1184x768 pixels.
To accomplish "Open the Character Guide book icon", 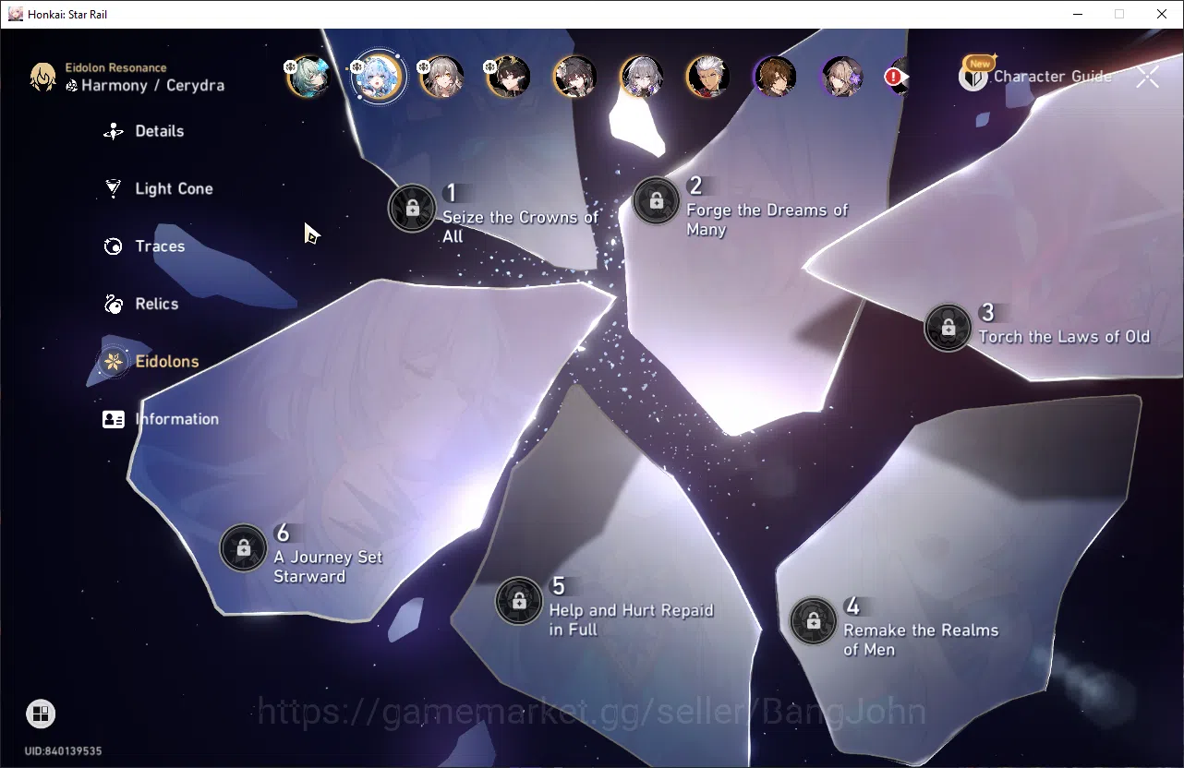I will [973, 77].
